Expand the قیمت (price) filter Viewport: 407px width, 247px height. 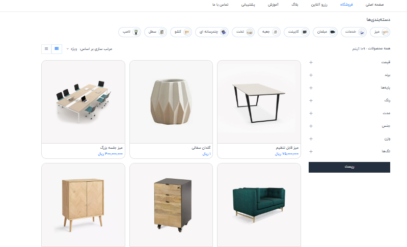click(x=349, y=62)
